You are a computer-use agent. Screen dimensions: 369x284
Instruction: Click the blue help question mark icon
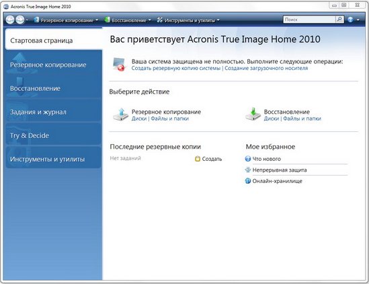click(x=350, y=20)
